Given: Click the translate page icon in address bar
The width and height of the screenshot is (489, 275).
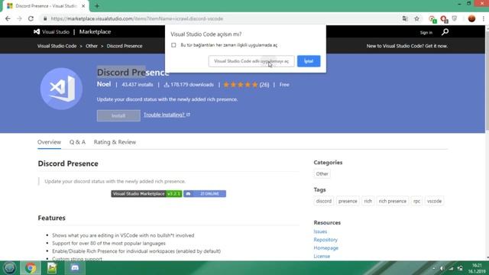Looking at the screenshot, I should point(405,18).
